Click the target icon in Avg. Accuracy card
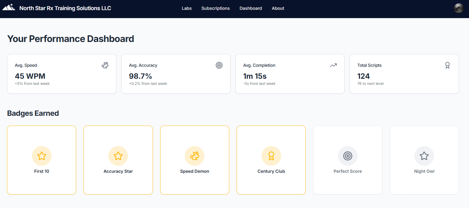 (x=219, y=65)
